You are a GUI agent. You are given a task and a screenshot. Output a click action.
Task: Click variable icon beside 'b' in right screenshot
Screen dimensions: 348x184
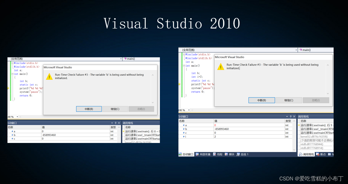tap(184, 129)
